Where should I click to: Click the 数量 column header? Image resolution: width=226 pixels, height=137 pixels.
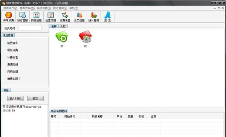(x=130, y=116)
